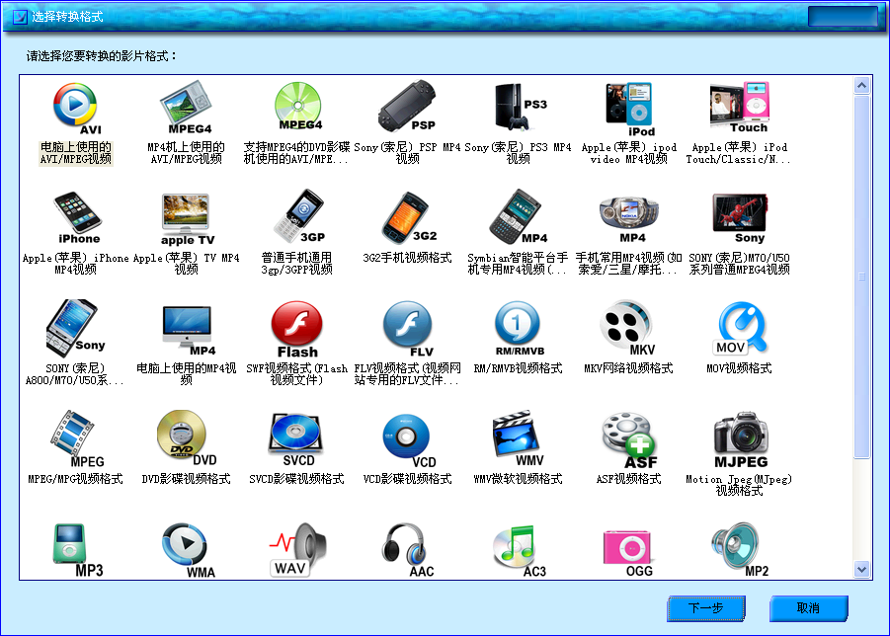
Task: Choose the WMV clapperboard icon
Action: click(x=519, y=438)
